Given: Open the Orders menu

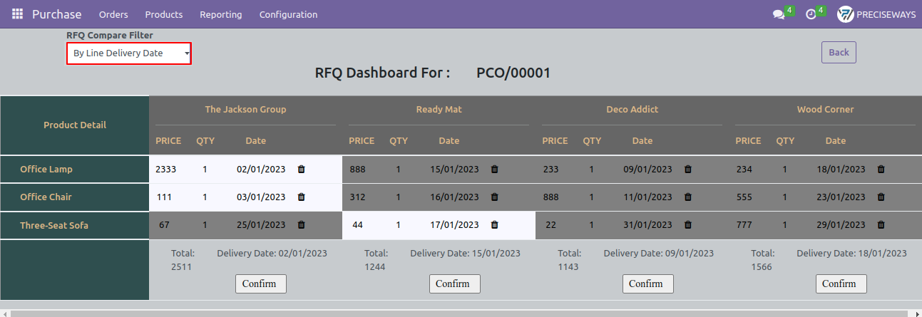Looking at the screenshot, I should point(113,14).
